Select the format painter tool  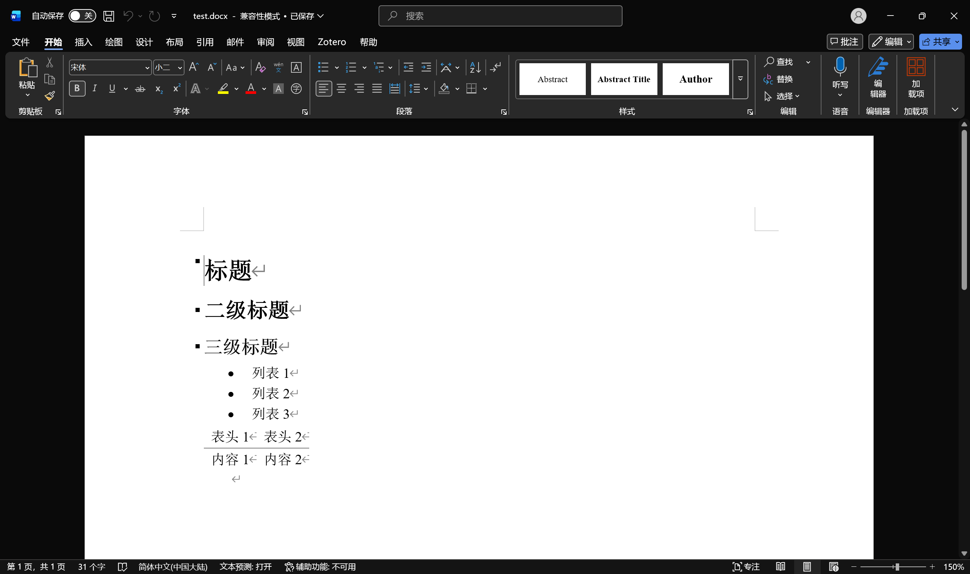point(49,95)
